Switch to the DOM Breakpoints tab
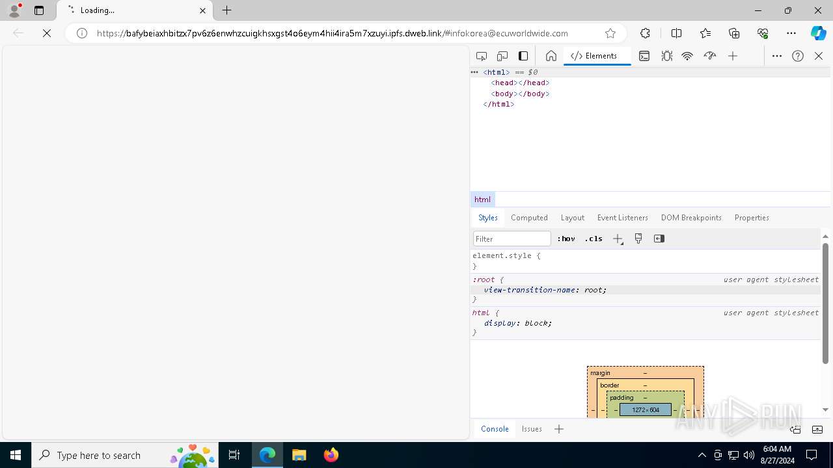 691,218
